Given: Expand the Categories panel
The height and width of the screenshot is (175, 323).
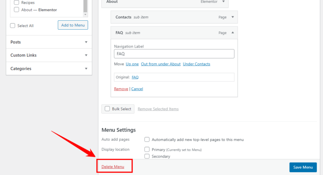Looking at the screenshot, I should (49, 69).
